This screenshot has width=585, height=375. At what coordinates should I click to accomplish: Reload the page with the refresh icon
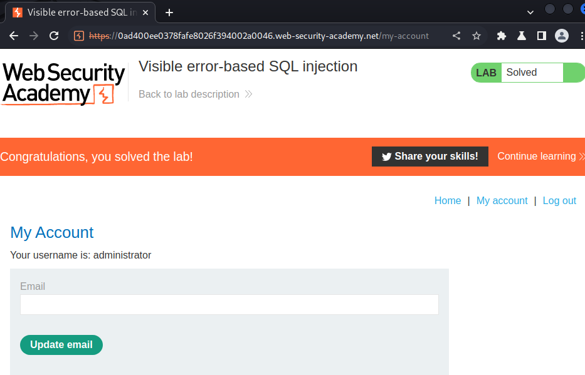pyautogui.click(x=54, y=36)
